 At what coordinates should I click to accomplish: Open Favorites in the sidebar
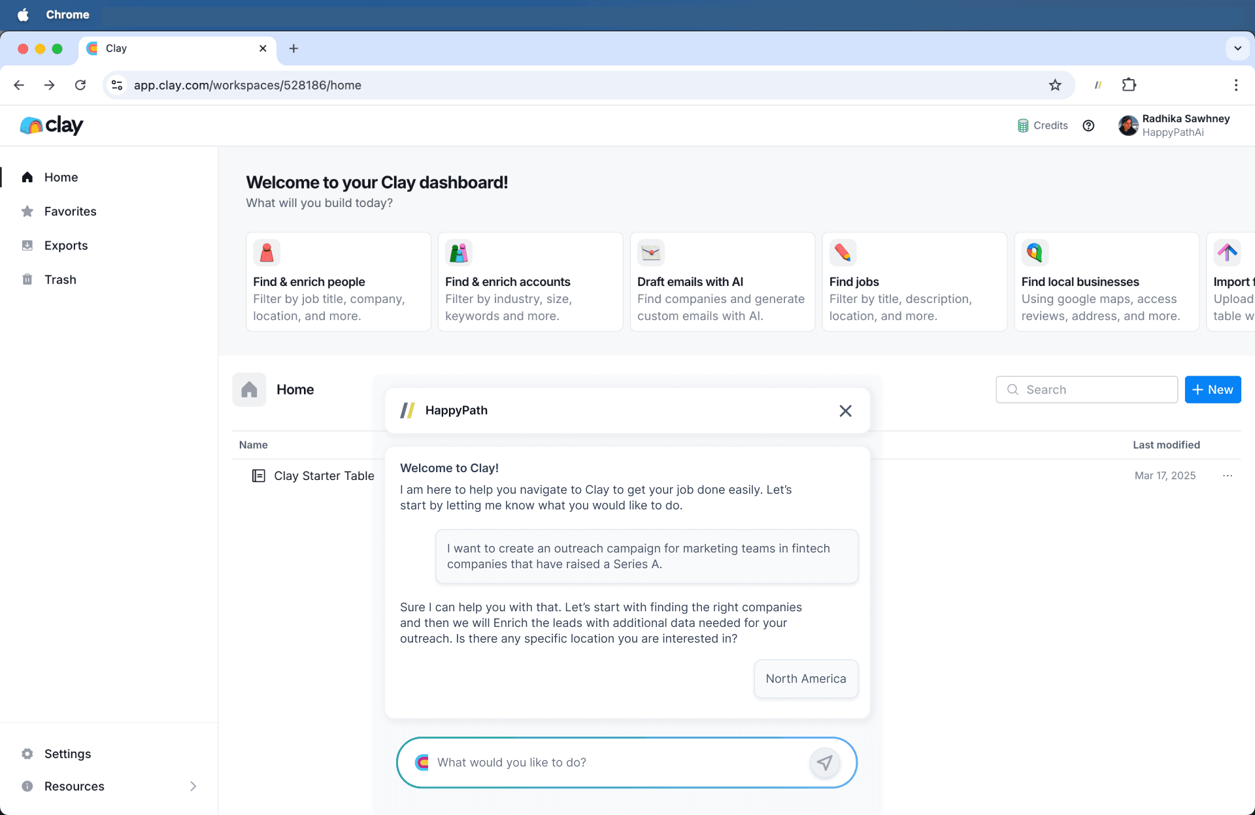coord(70,211)
